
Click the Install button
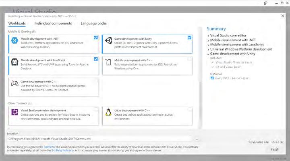[274, 149]
